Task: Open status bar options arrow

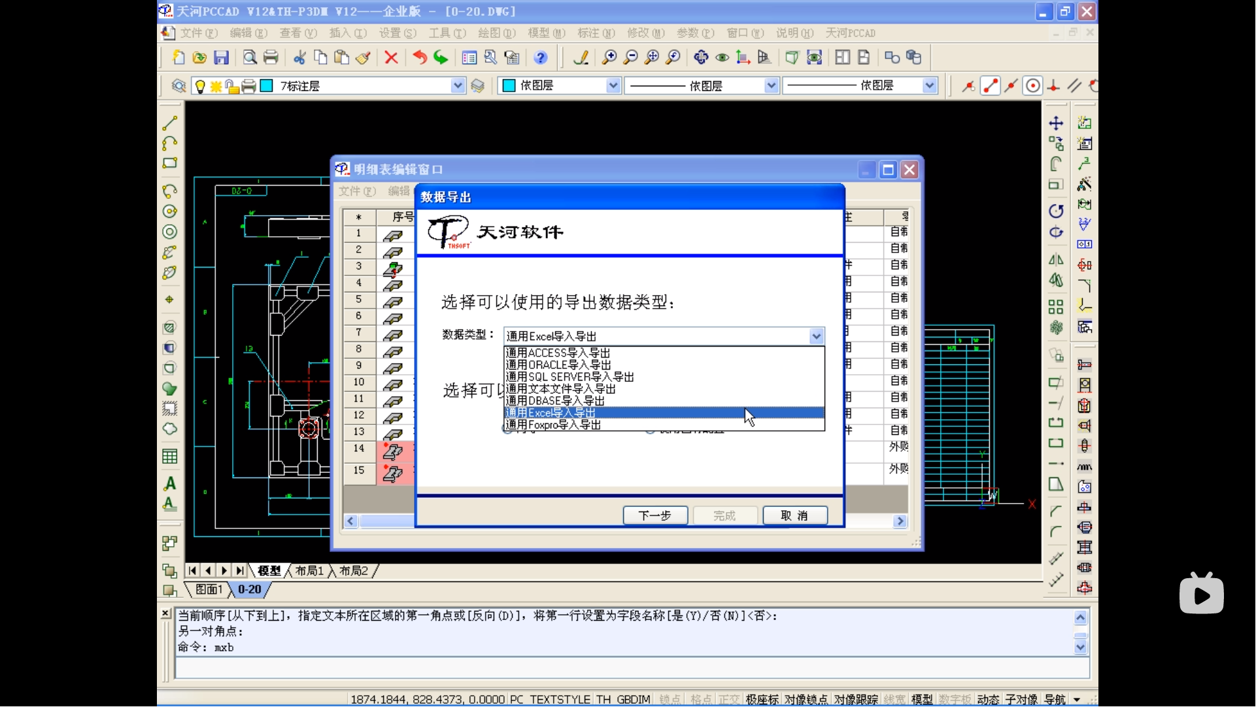Action: pyautogui.click(x=1077, y=699)
